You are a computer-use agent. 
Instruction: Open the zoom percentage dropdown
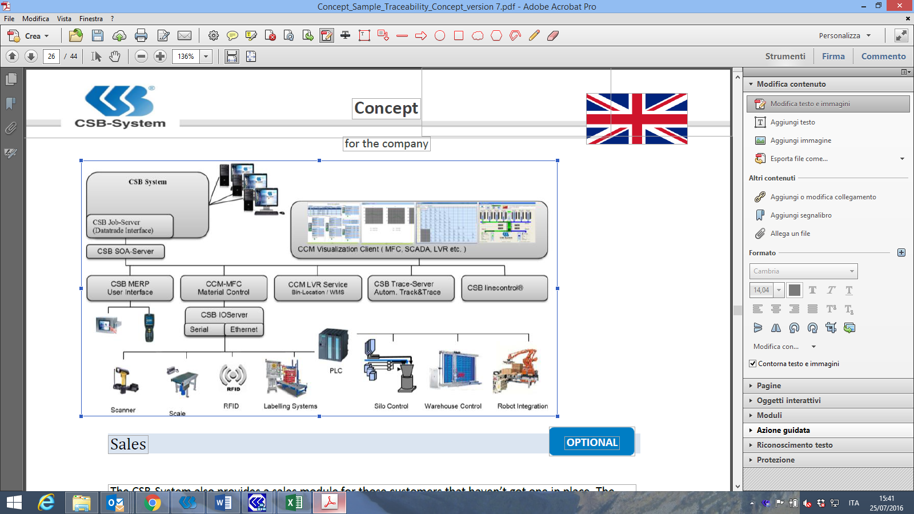click(206, 57)
